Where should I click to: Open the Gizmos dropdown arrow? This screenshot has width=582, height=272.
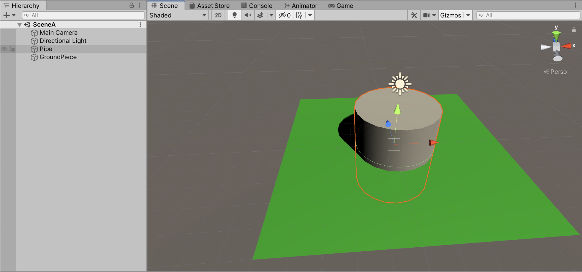click(468, 15)
